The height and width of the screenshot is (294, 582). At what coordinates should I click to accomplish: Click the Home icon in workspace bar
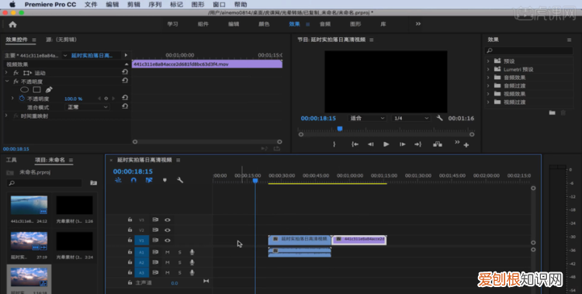[x=12, y=25]
